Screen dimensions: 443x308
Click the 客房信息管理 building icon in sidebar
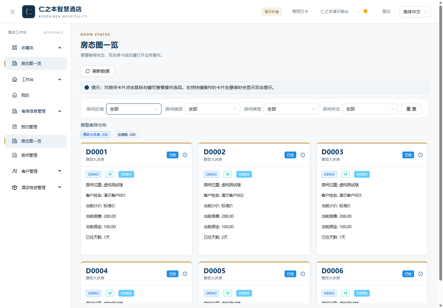pos(14,111)
